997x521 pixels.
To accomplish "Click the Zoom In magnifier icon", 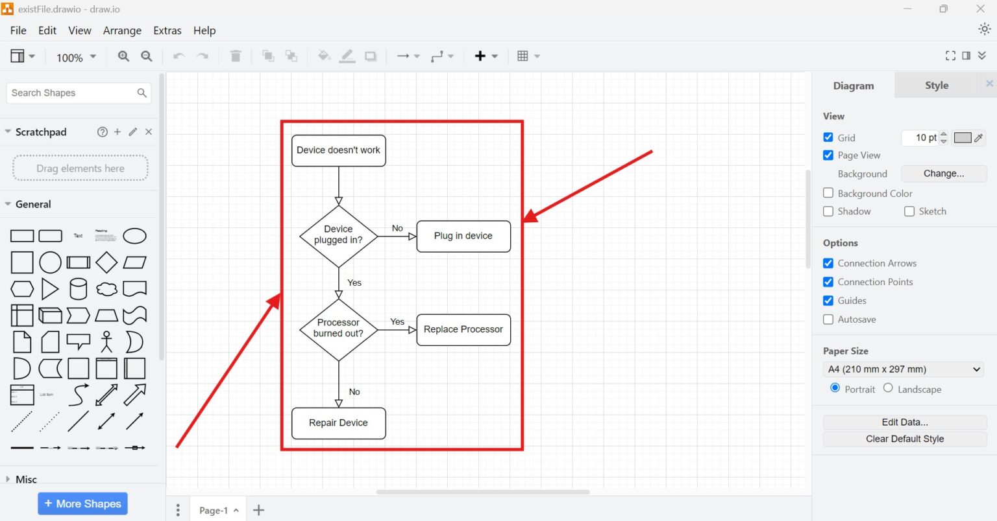I will (123, 56).
